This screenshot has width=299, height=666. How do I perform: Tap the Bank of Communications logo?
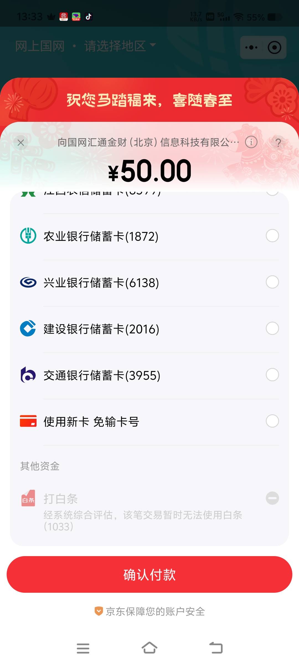click(28, 375)
